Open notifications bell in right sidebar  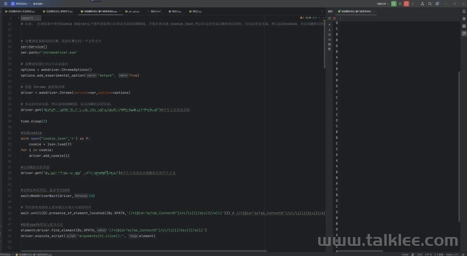coord(464,11)
